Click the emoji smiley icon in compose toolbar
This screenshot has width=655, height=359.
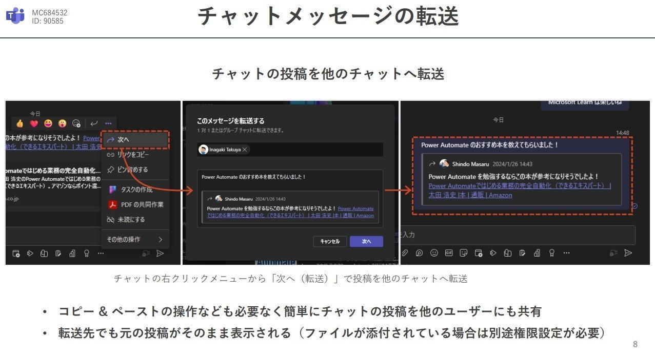click(x=434, y=253)
